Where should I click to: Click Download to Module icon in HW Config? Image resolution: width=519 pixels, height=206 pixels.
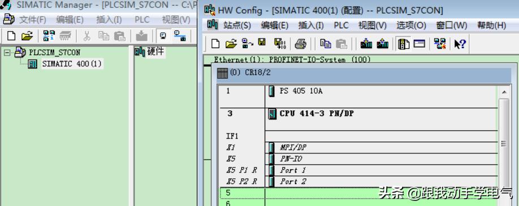pyautogui.click(x=366, y=44)
